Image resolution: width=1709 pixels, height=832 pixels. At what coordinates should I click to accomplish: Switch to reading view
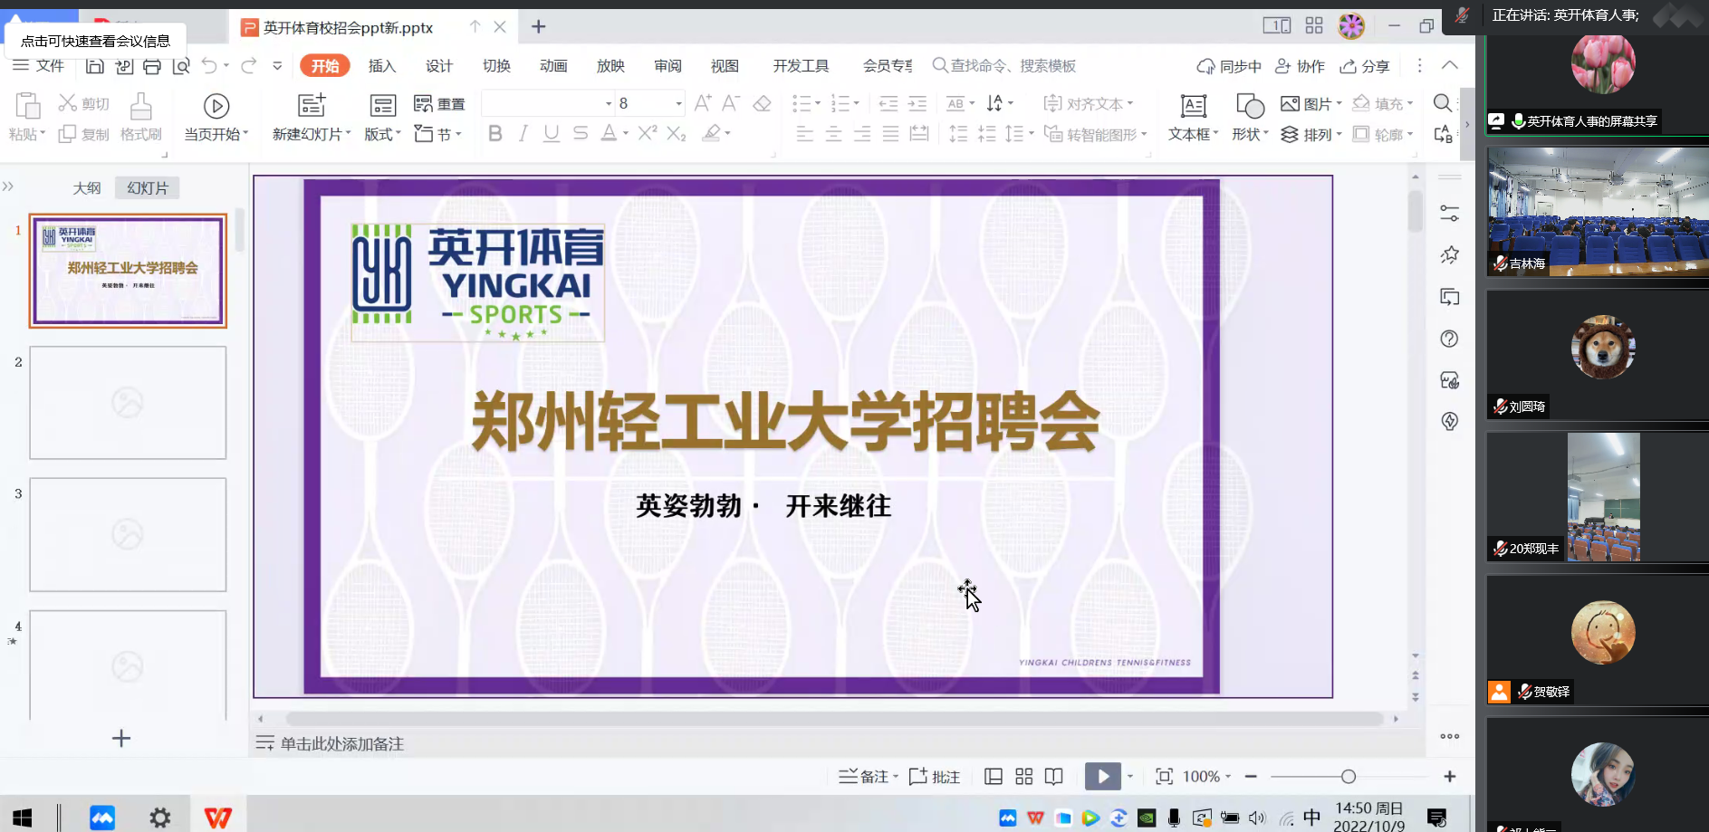coord(1053,777)
